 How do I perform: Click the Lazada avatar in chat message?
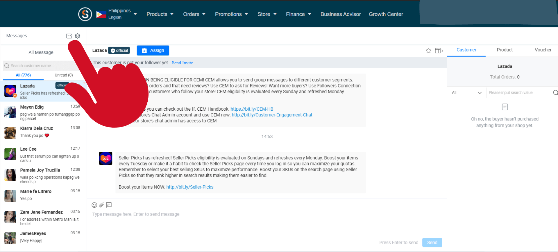(x=105, y=158)
